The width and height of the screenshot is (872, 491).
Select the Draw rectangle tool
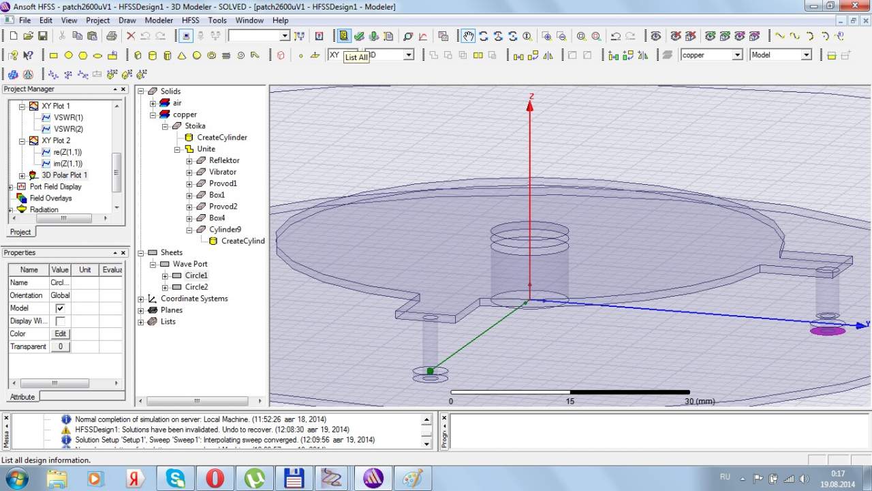(54, 55)
